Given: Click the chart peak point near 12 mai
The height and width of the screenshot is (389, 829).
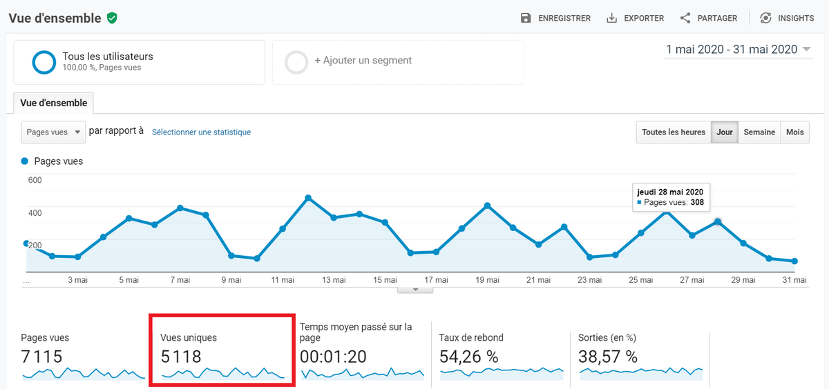Looking at the screenshot, I should pos(308,198).
